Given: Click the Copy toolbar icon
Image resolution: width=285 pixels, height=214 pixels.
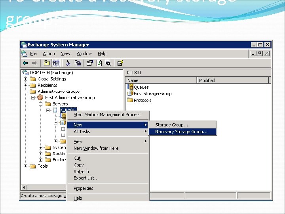Looking at the screenshot, I should [x=78, y=63].
